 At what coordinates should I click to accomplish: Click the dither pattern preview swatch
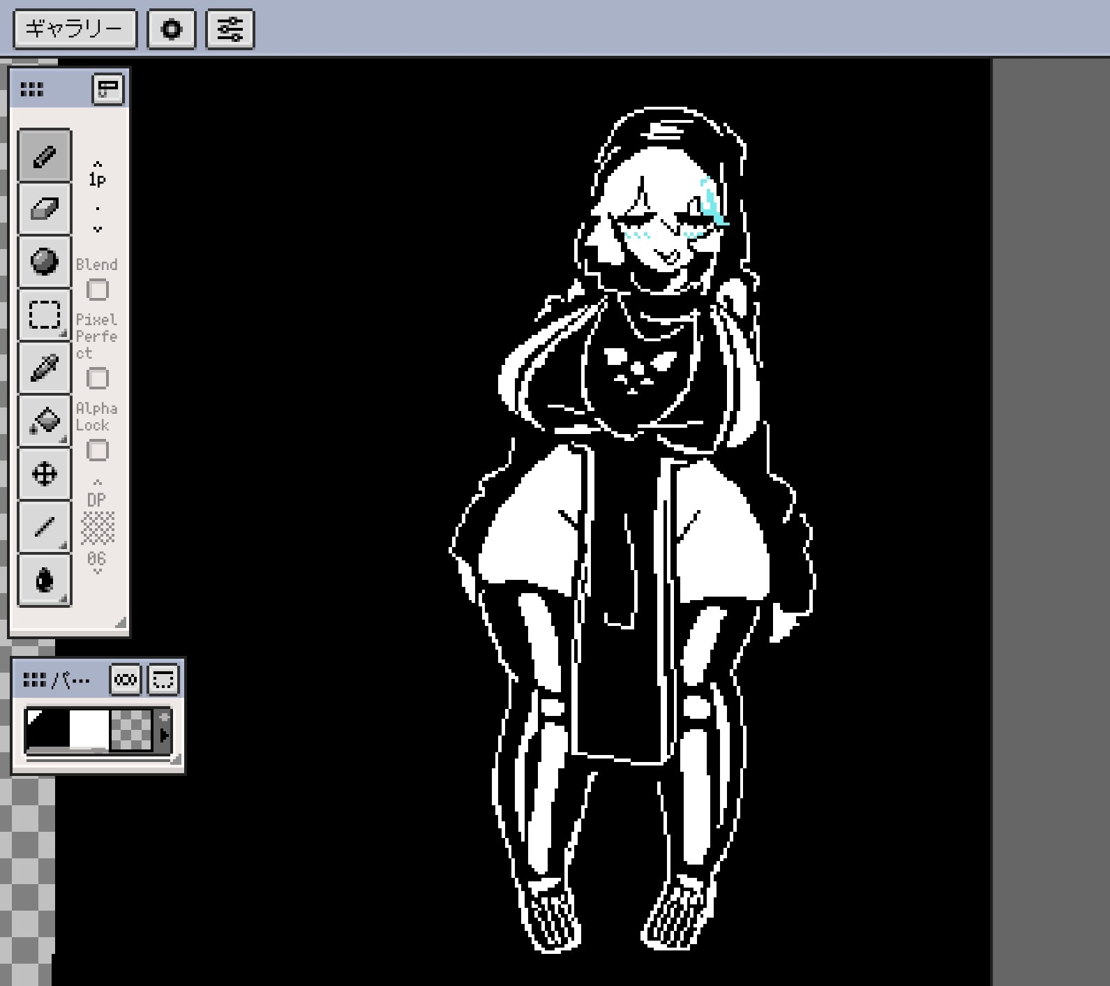[x=98, y=528]
